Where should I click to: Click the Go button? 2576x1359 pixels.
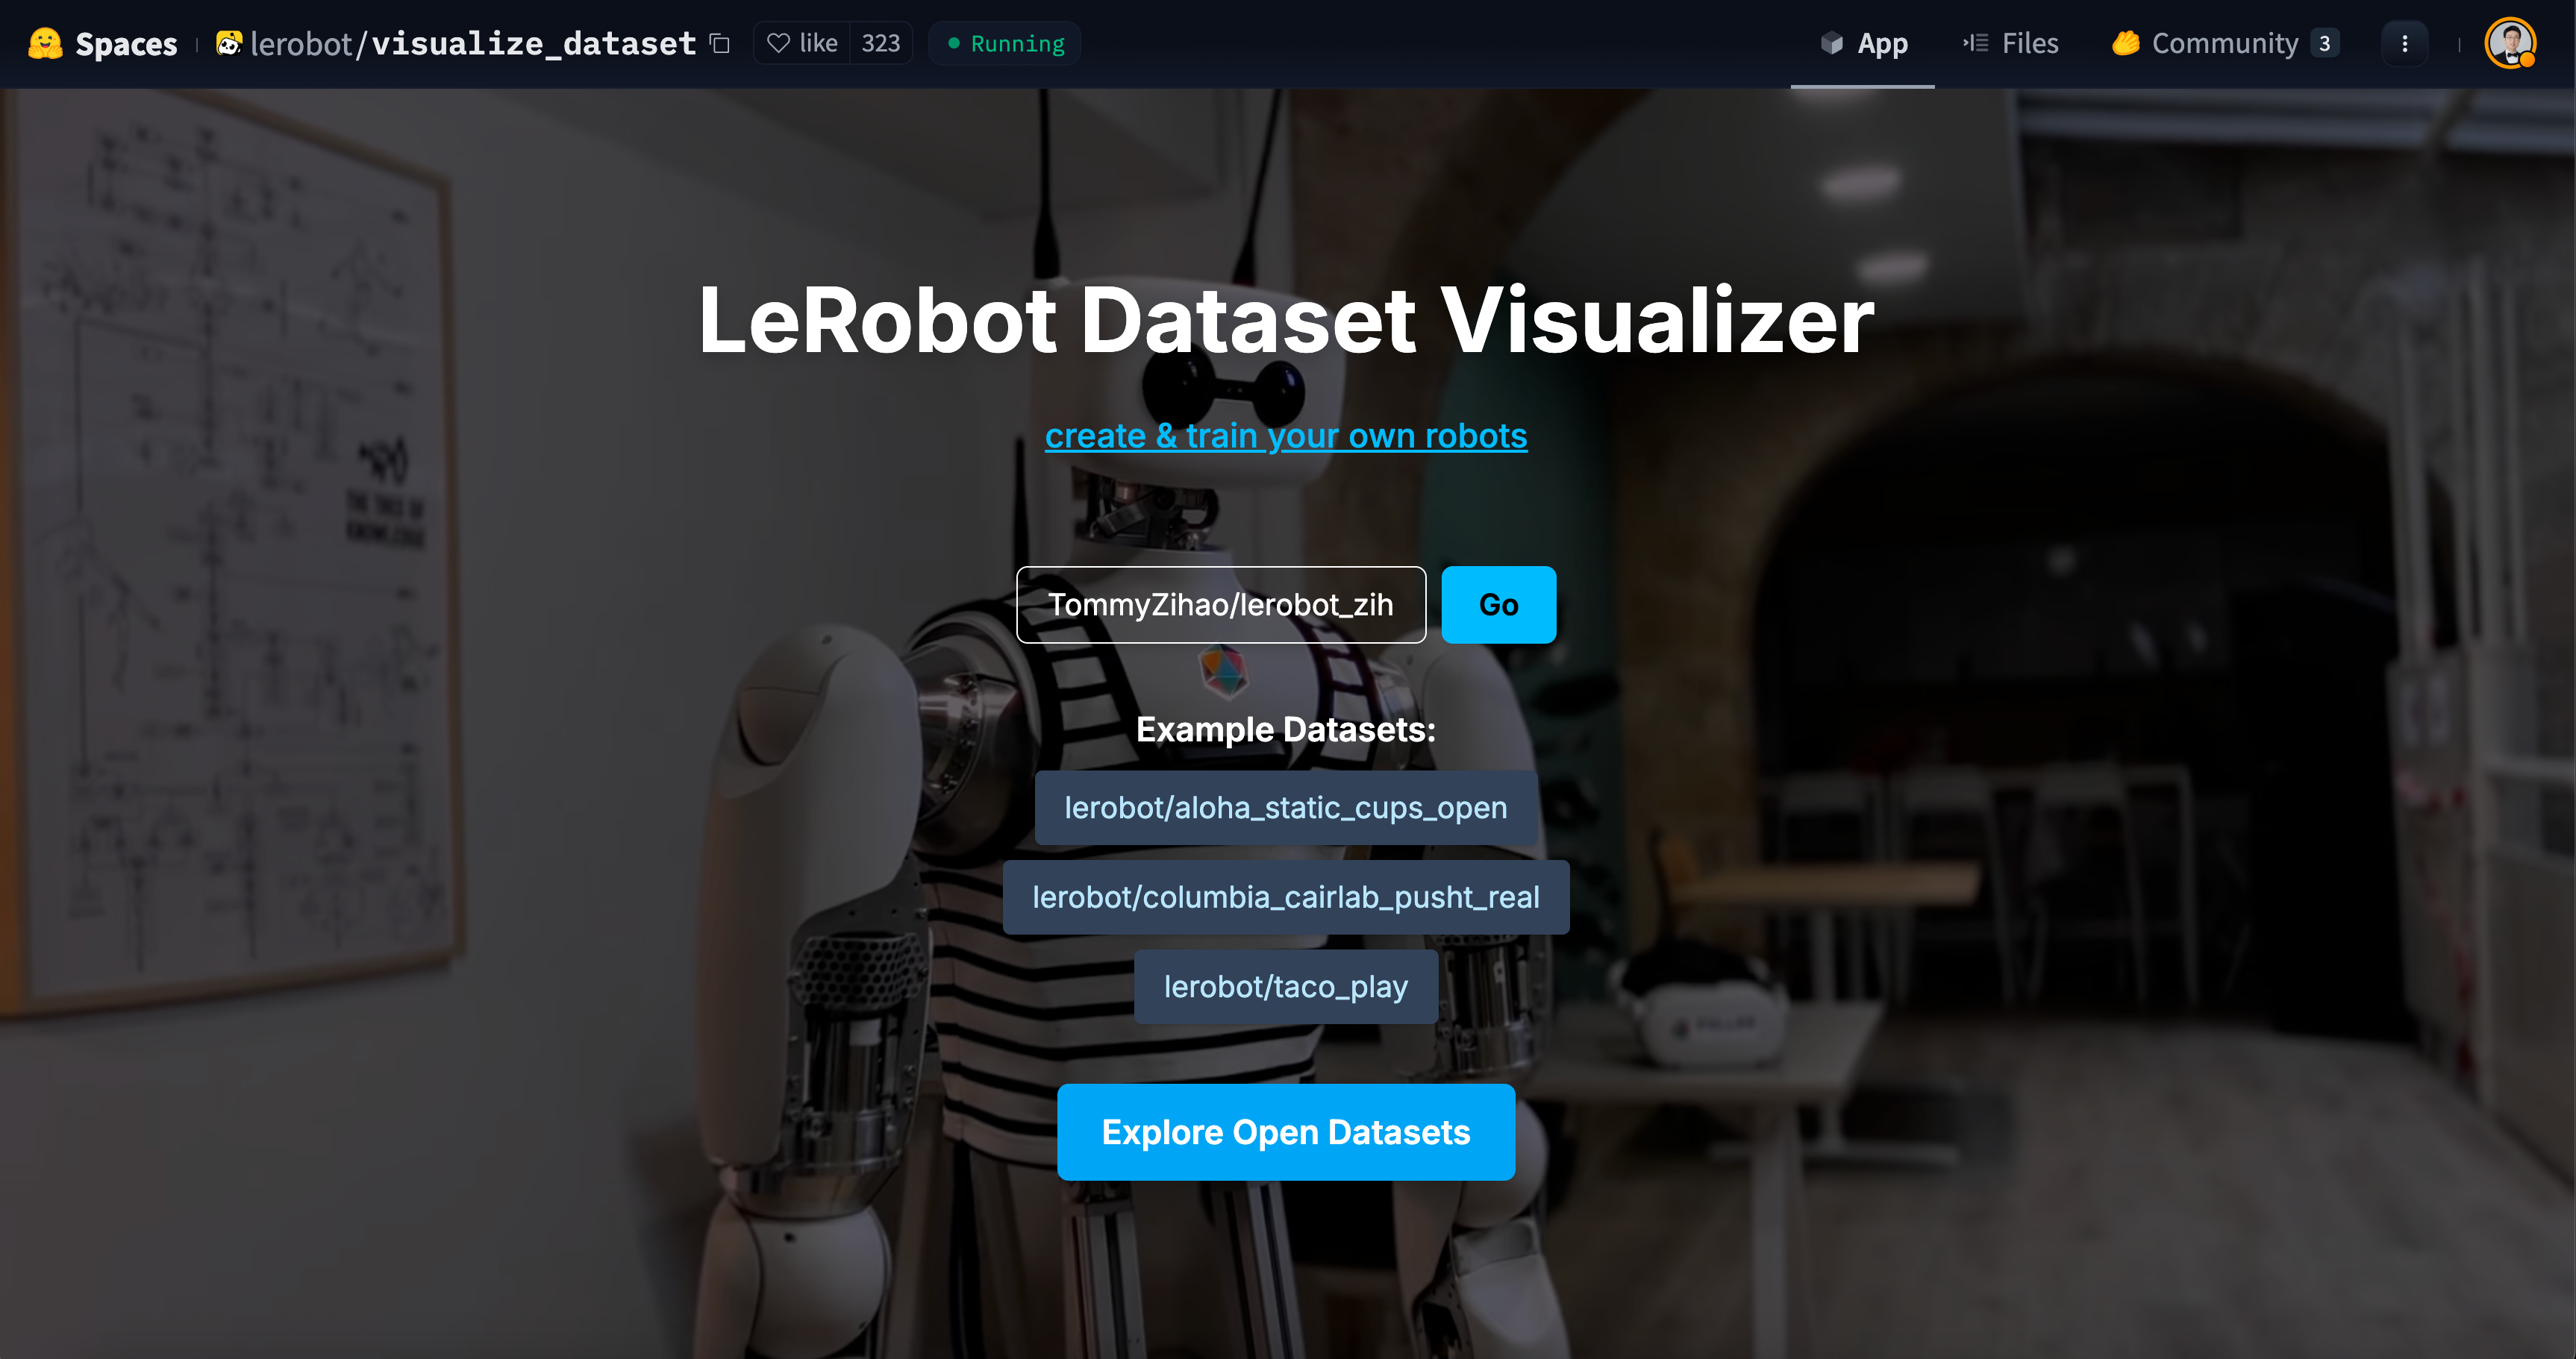[1499, 605]
